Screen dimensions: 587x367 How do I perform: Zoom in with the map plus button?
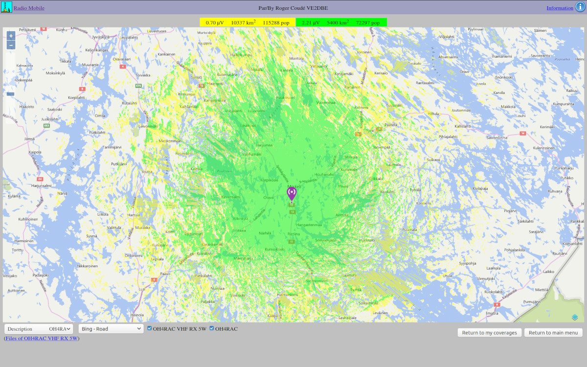click(11, 36)
